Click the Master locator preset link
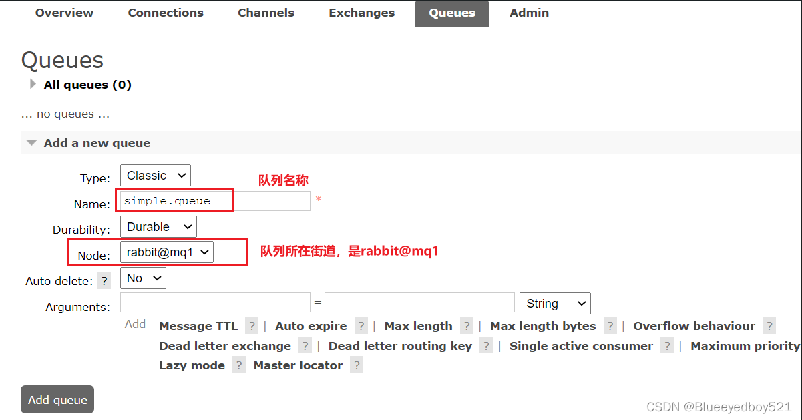The image size is (802, 420). (x=298, y=365)
